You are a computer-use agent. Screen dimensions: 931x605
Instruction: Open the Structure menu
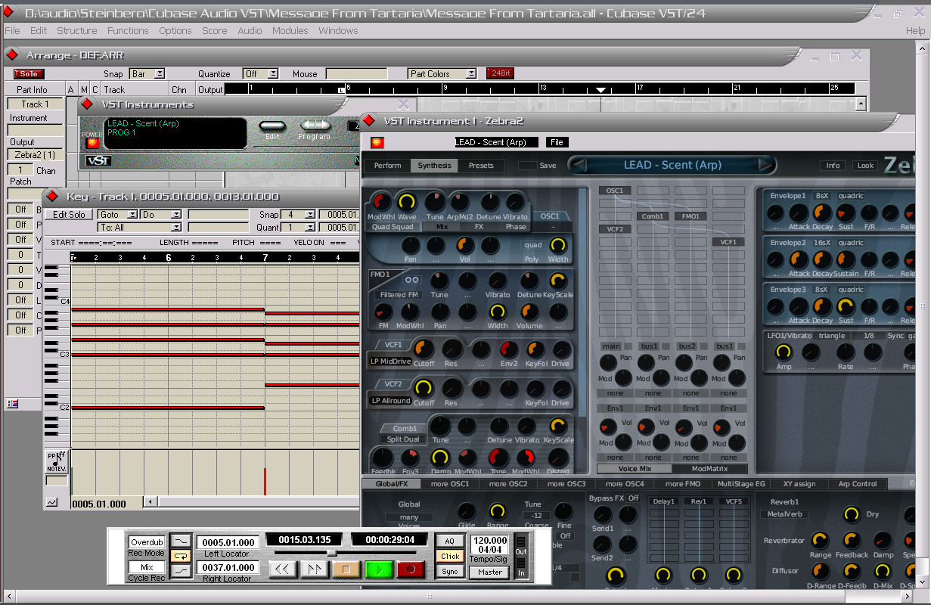pos(77,30)
